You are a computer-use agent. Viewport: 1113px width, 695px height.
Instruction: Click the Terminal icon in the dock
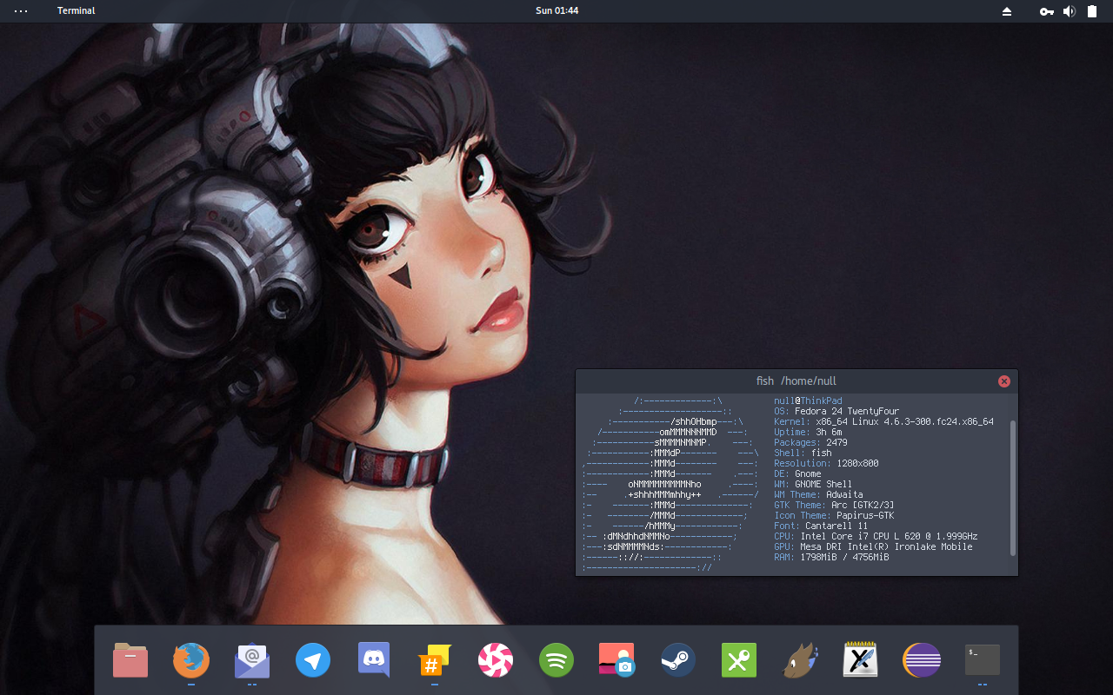pyautogui.click(x=983, y=660)
